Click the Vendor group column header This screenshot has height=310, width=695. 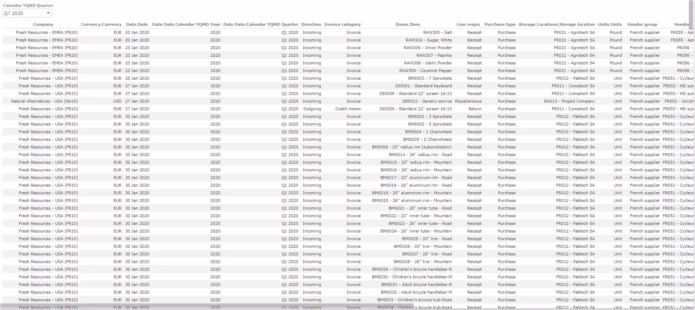[x=642, y=24]
